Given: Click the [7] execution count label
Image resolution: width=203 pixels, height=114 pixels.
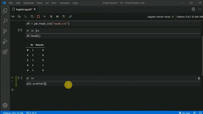Looking at the screenshot, I should pyautogui.click(x=20, y=30).
